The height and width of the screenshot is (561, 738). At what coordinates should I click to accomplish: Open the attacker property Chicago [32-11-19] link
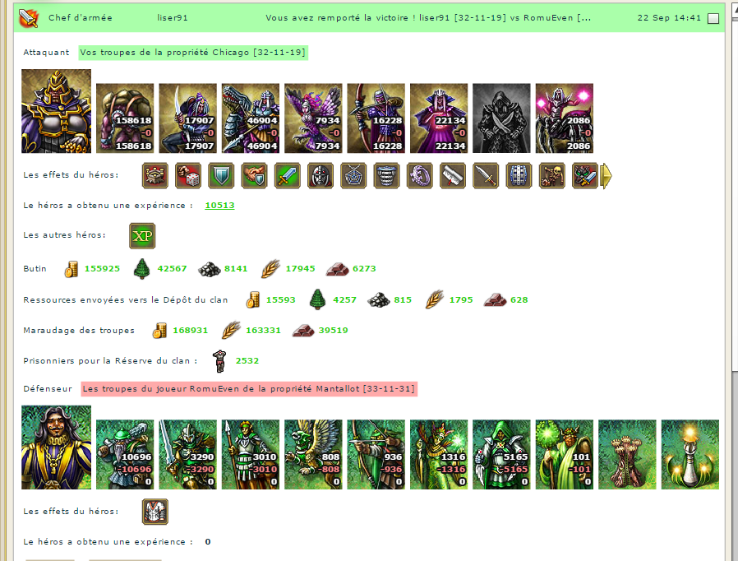click(193, 53)
